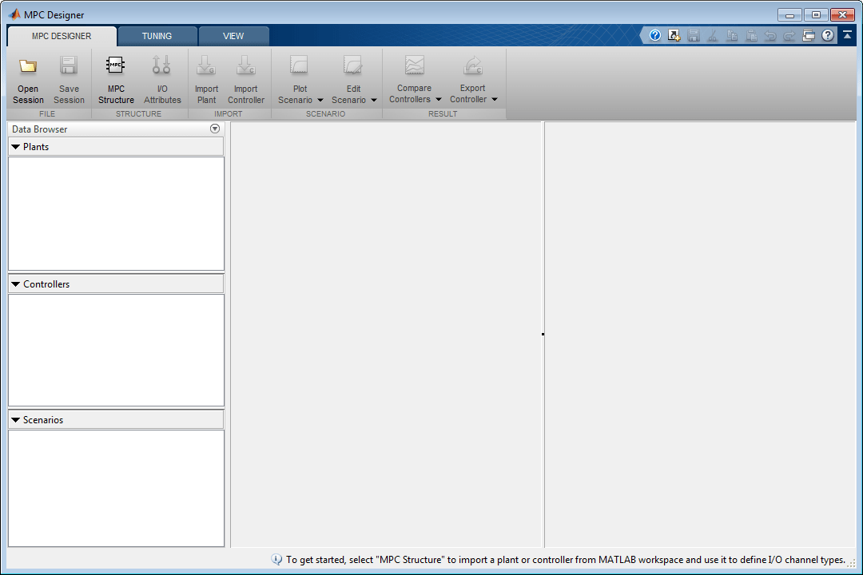Screen dimensions: 863x575
Task: Collapse the Plants section
Action: coord(16,147)
